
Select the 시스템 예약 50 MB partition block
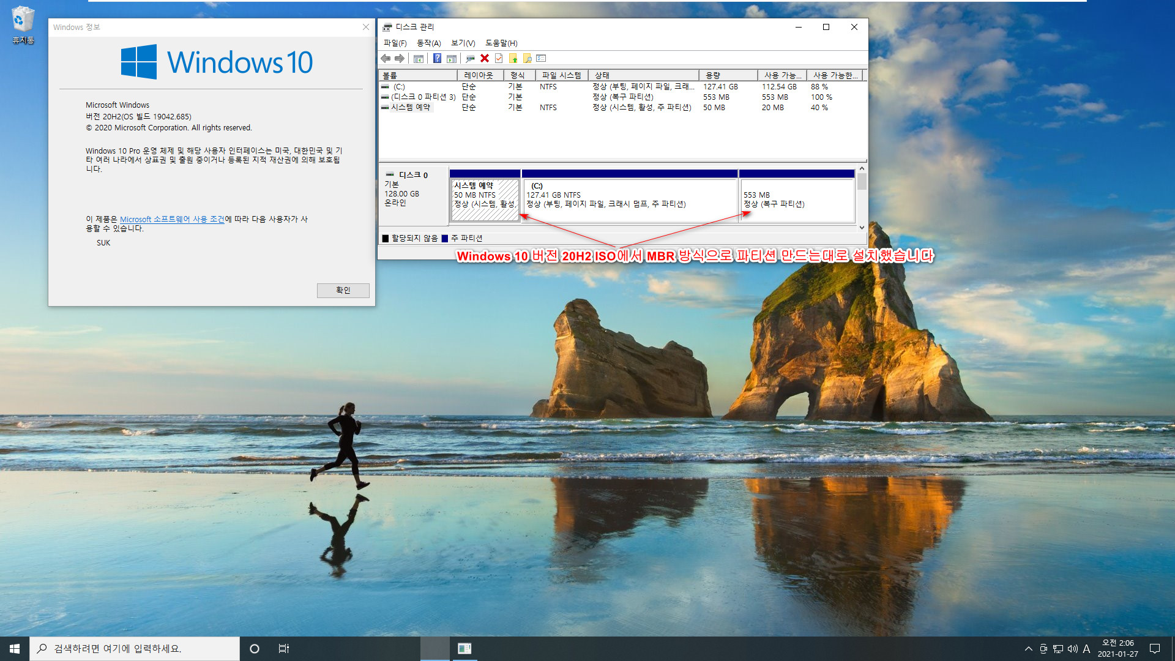[x=485, y=200]
